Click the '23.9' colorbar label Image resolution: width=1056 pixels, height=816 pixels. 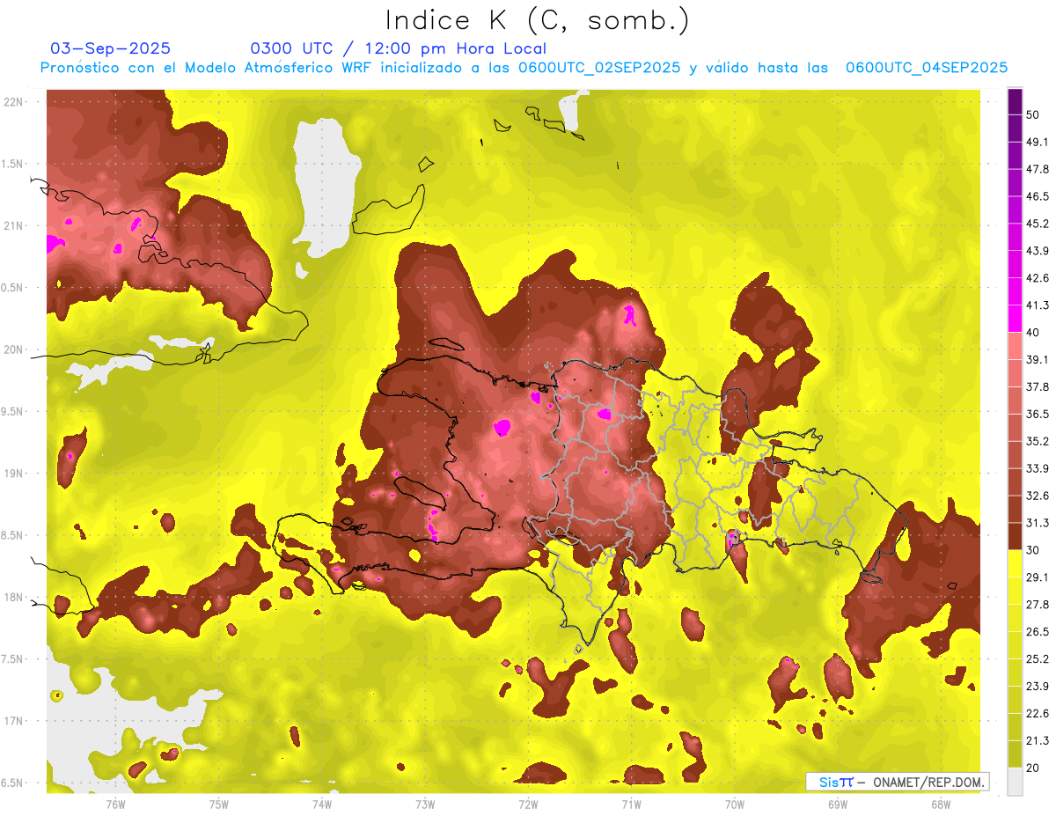click(x=1038, y=687)
